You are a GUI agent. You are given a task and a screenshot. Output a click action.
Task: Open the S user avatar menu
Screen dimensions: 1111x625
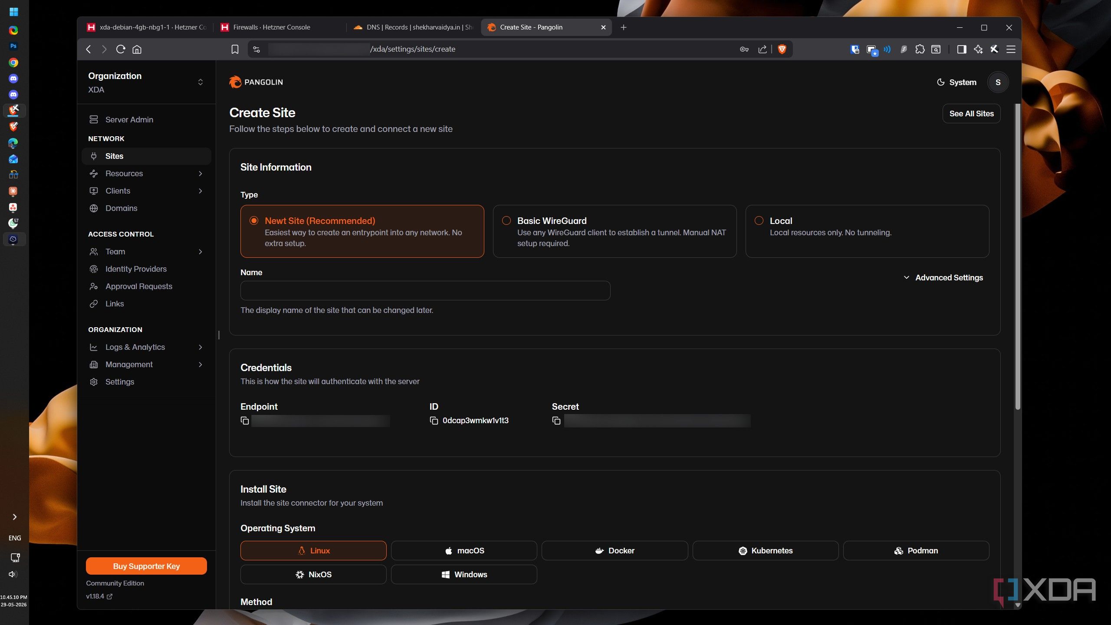pyautogui.click(x=998, y=82)
